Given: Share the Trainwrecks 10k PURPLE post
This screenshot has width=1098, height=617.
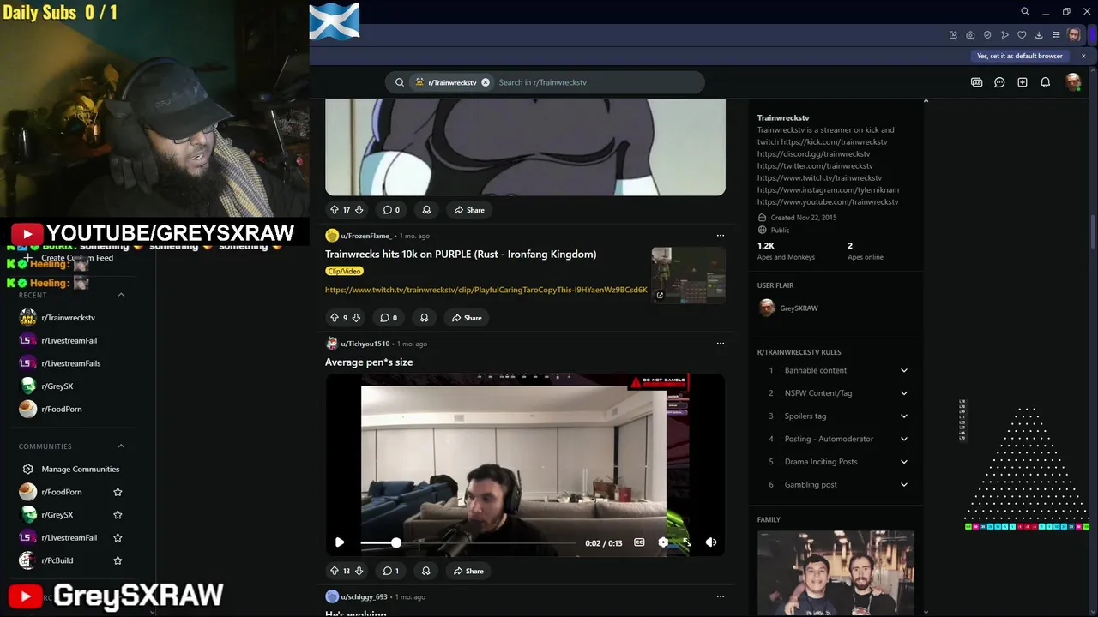Looking at the screenshot, I should tap(467, 318).
